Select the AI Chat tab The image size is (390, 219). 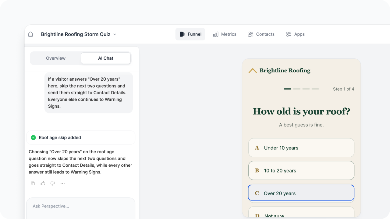[x=106, y=58]
